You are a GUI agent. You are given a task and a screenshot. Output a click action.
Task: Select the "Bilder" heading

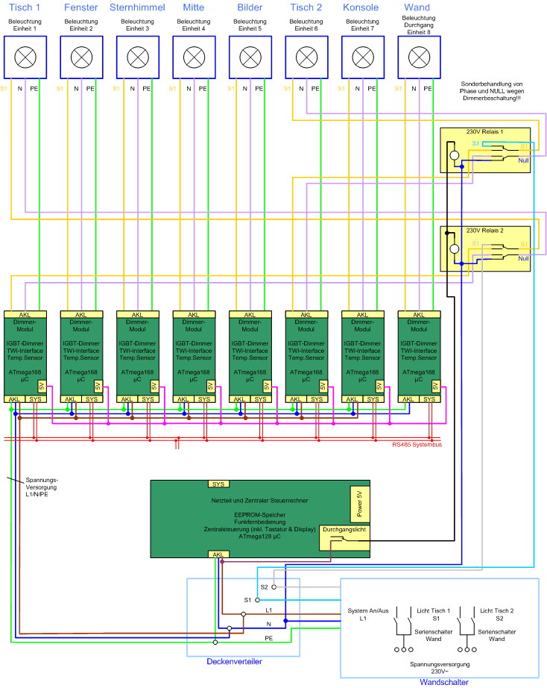click(x=250, y=7)
